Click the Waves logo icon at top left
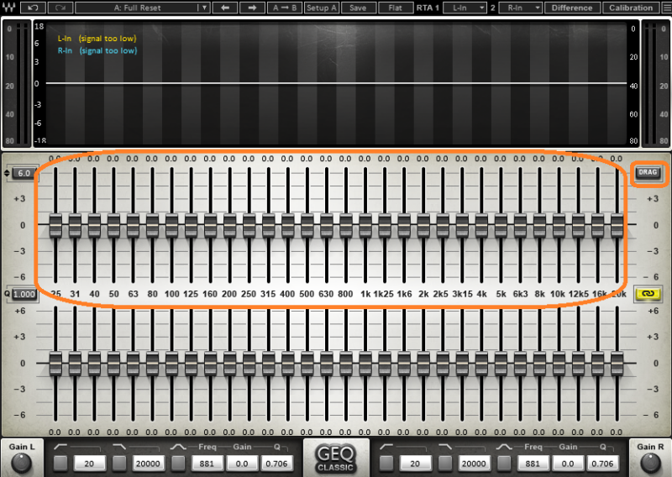 [8, 8]
